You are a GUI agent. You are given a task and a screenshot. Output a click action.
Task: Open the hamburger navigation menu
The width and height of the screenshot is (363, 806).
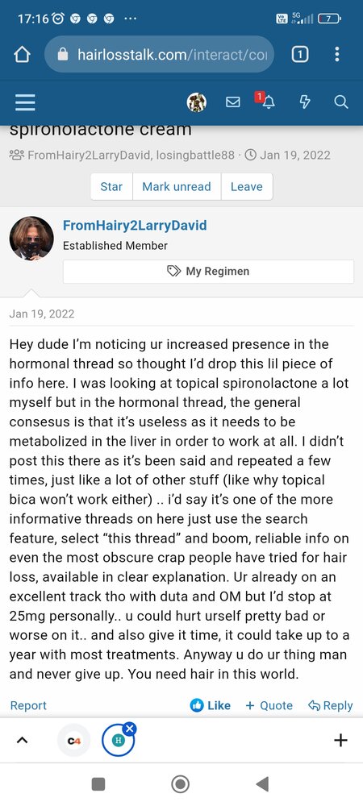tap(25, 102)
